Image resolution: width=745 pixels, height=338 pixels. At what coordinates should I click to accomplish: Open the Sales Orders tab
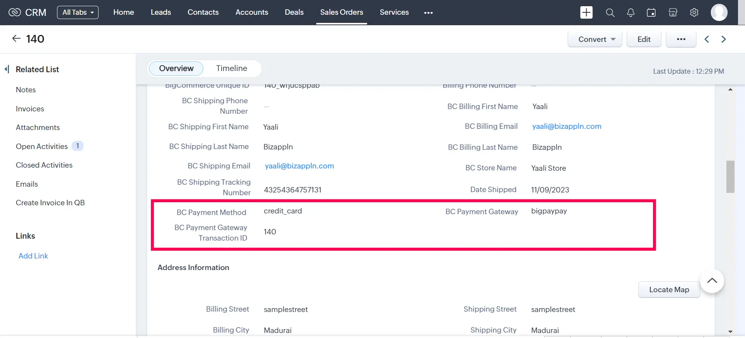(x=341, y=12)
